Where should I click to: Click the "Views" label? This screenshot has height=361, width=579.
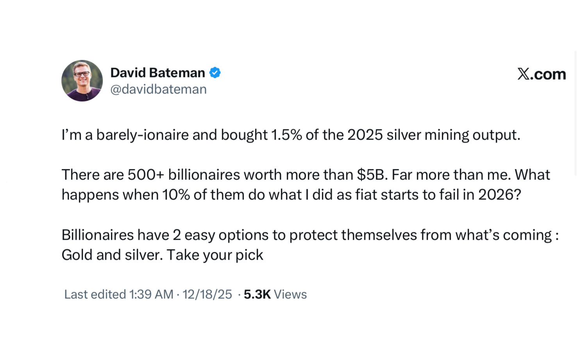(290, 295)
